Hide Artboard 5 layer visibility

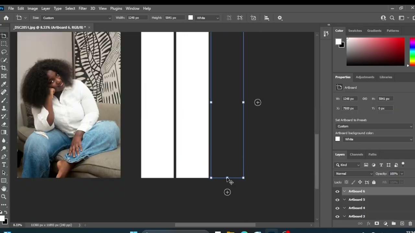[337, 200]
